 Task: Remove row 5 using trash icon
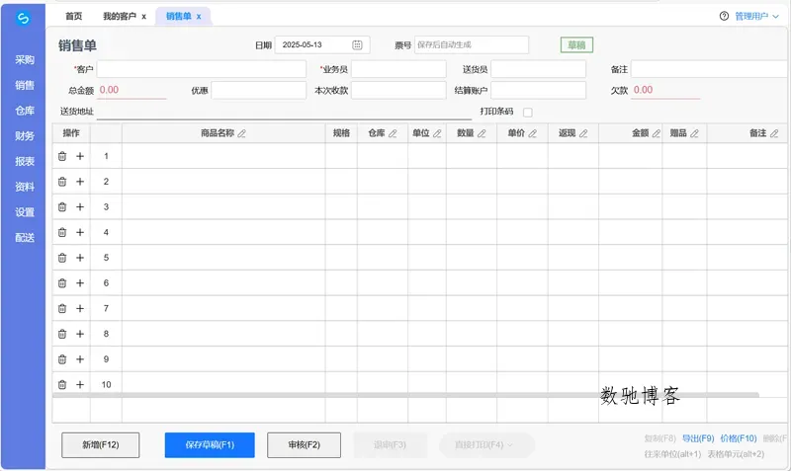coord(62,258)
